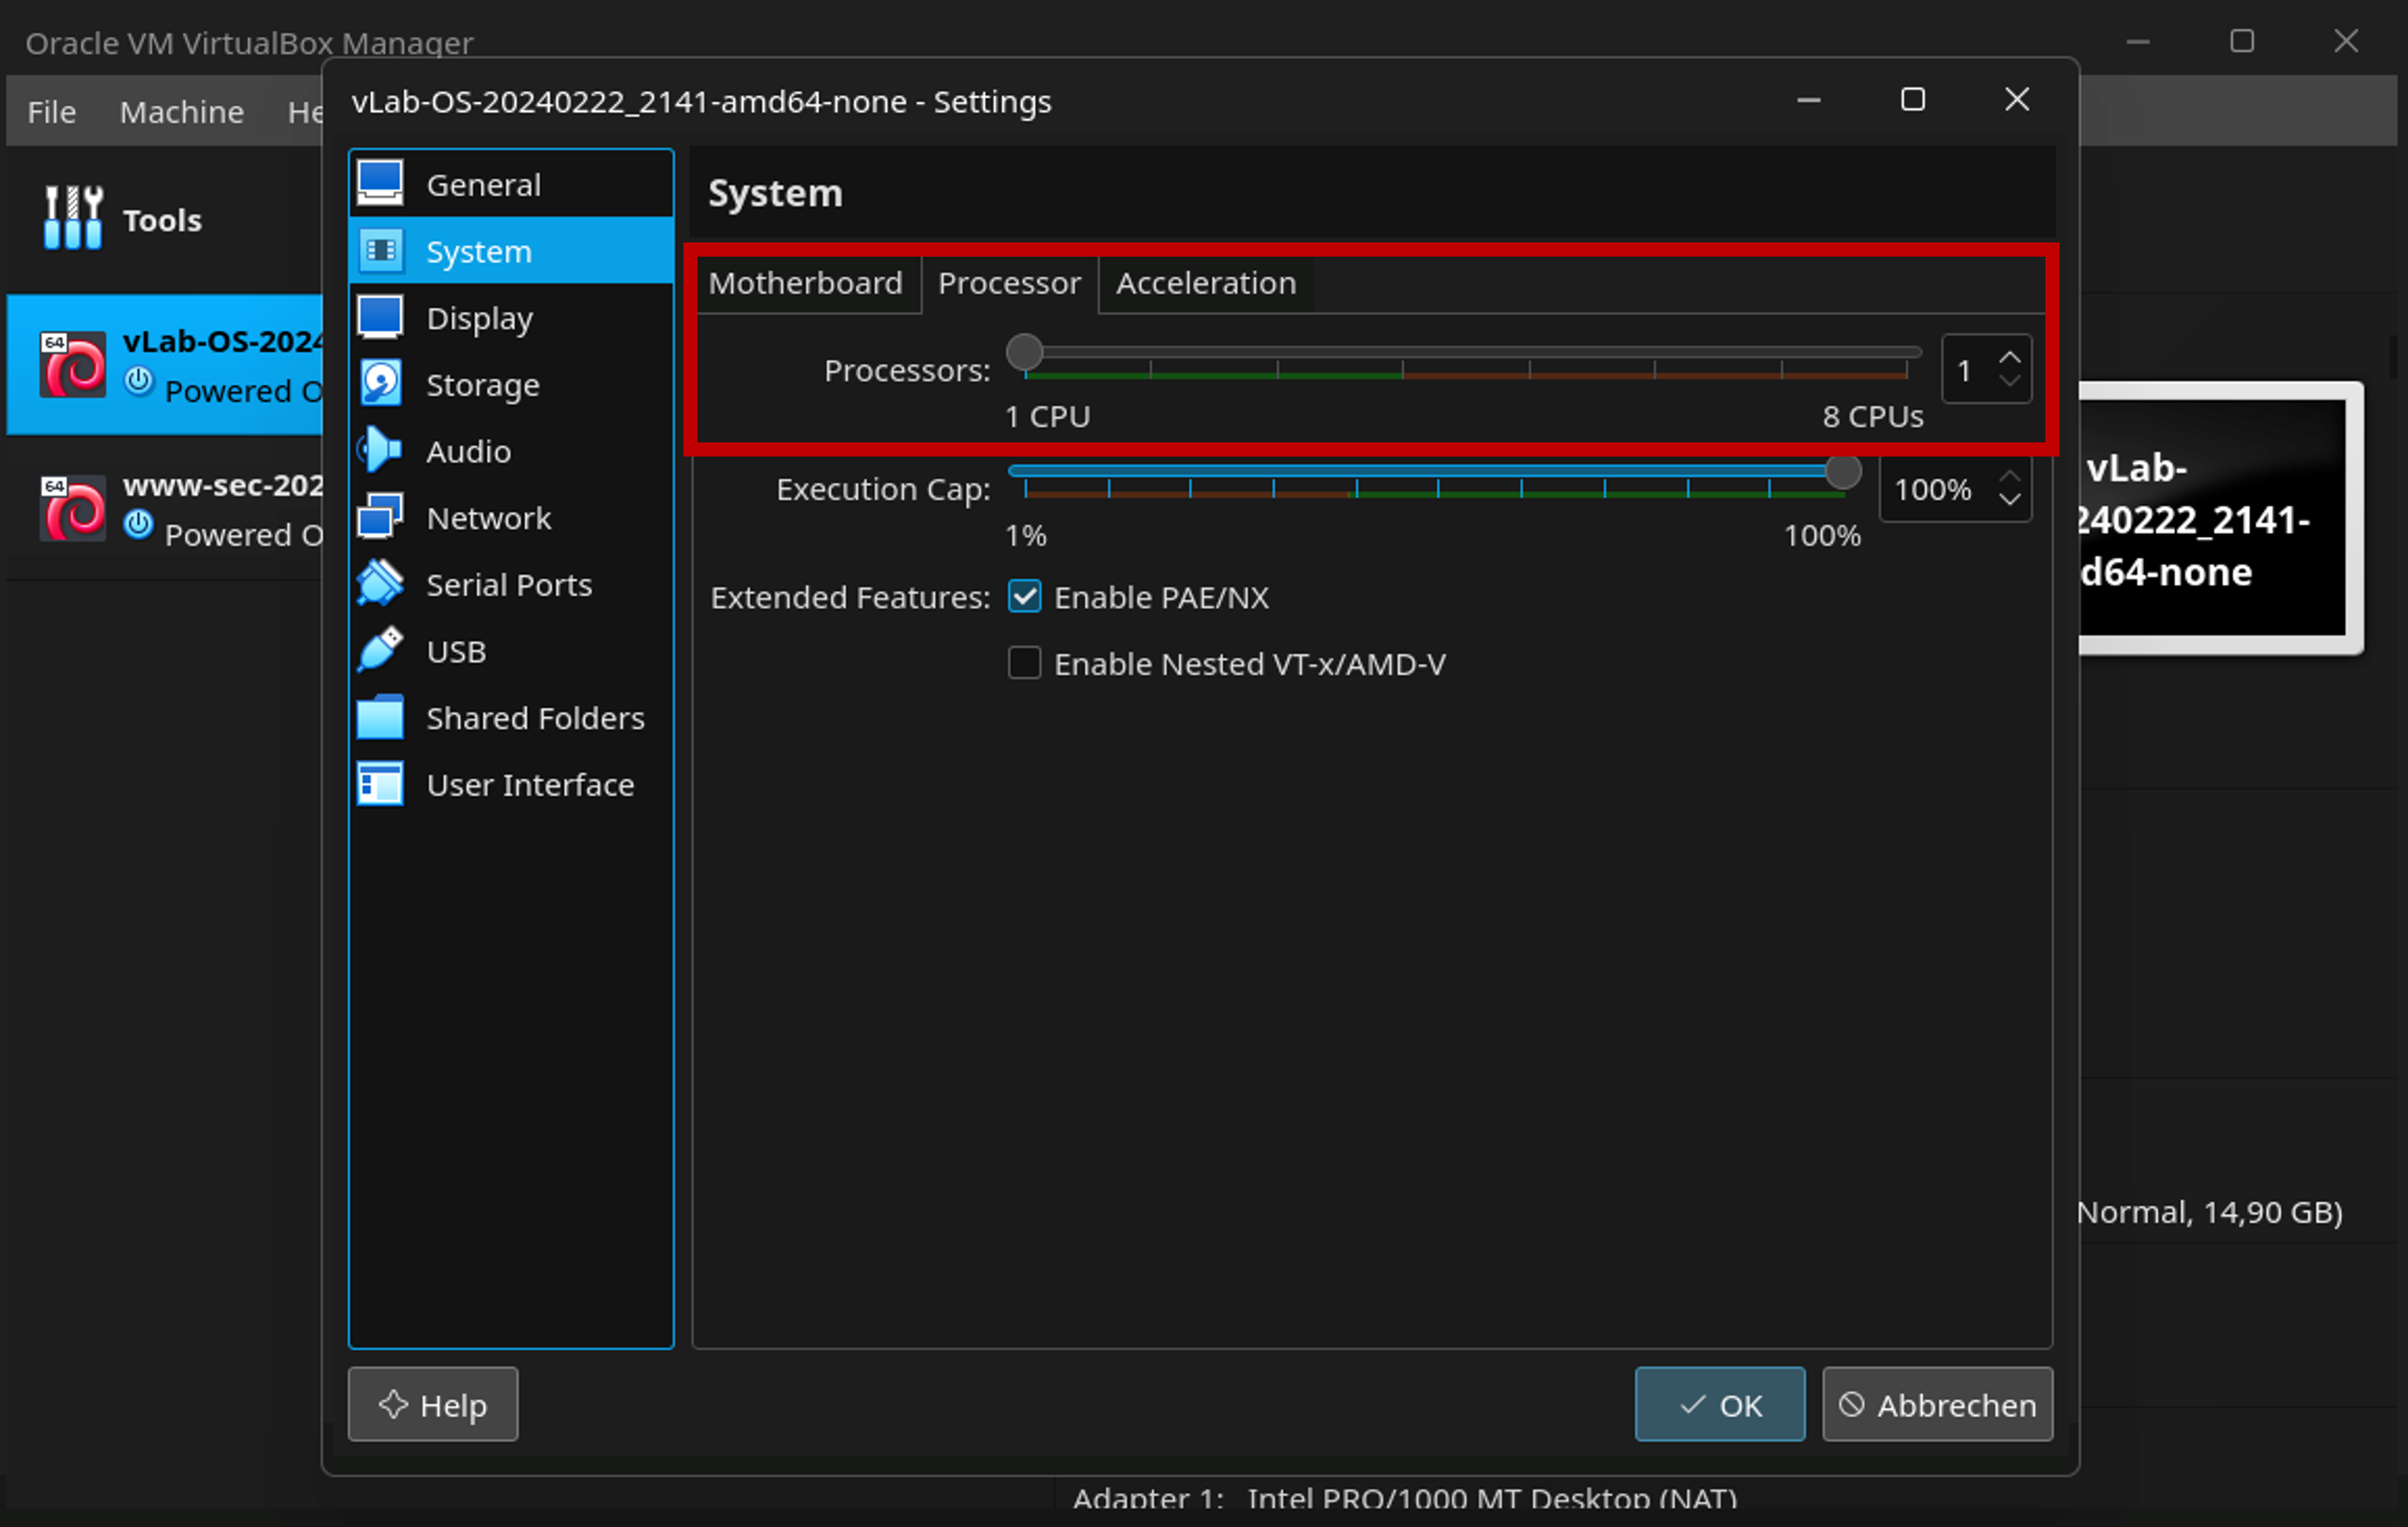Decrease processor count with down arrow
The width and height of the screenshot is (2408, 1527).
2009,381
